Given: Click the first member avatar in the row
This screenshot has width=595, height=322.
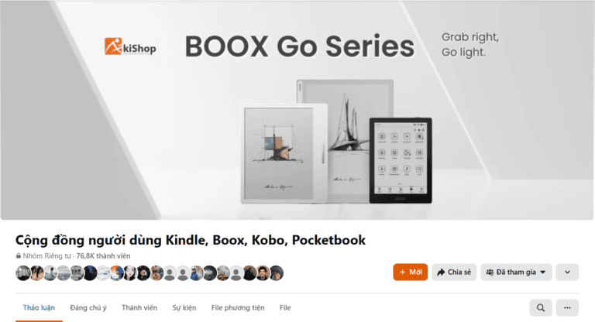Looking at the screenshot, I should point(22,273).
